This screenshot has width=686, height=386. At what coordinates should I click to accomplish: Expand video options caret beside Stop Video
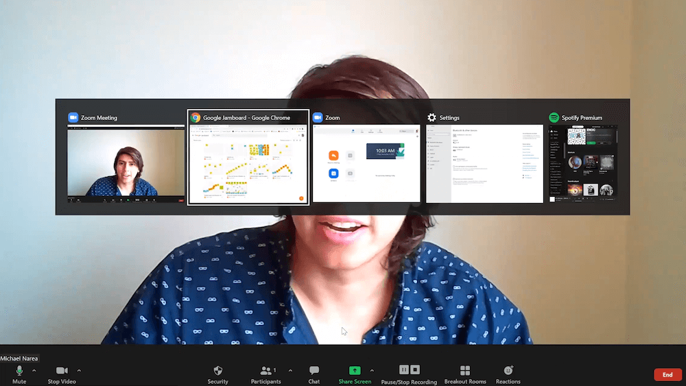(79, 371)
